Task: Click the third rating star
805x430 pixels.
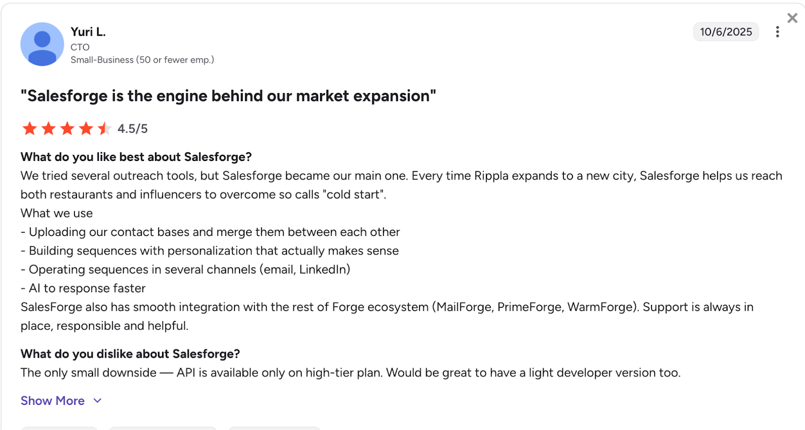Action: point(67,129)
